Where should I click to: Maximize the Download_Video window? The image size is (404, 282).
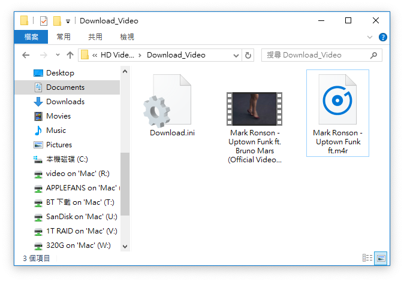point(348,20)
